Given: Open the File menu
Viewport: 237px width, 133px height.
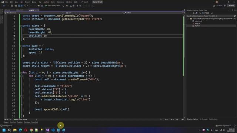Looking at the screenshot, I should [x=7, y=2].
